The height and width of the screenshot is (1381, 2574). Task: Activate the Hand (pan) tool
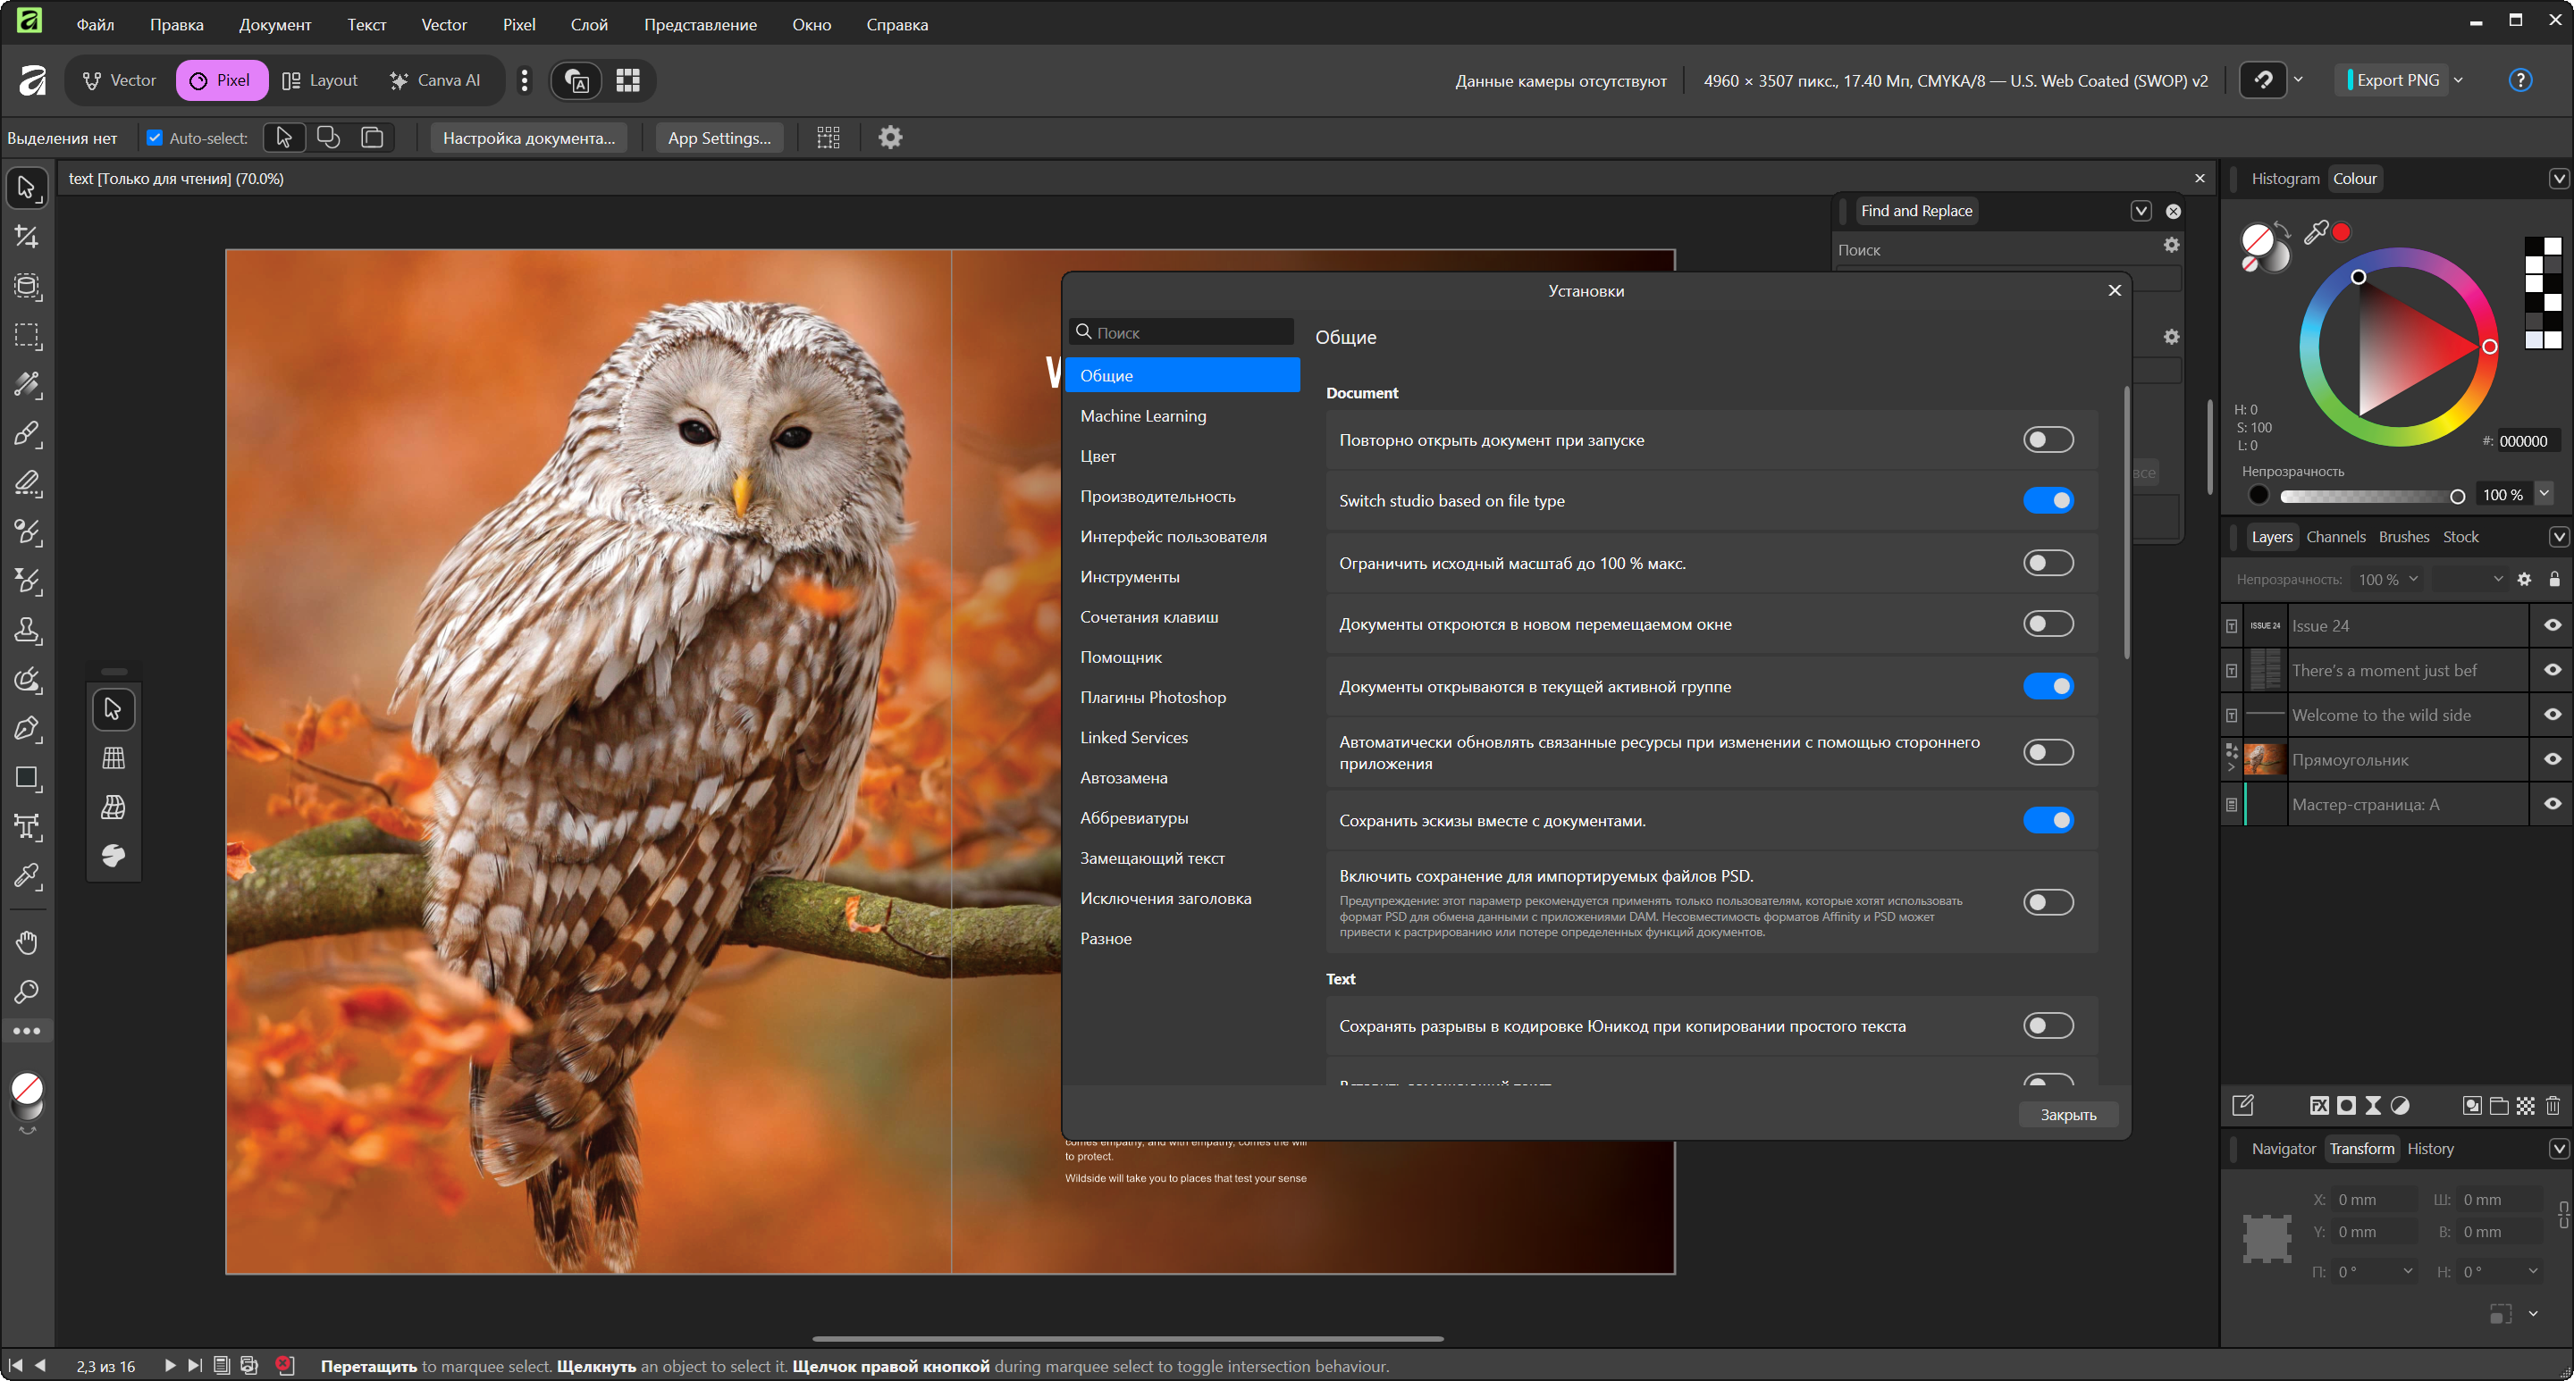click(x=27, y=942)
